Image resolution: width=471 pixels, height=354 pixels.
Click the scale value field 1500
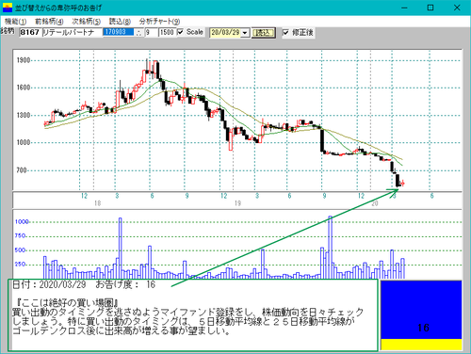pos(167,32)
